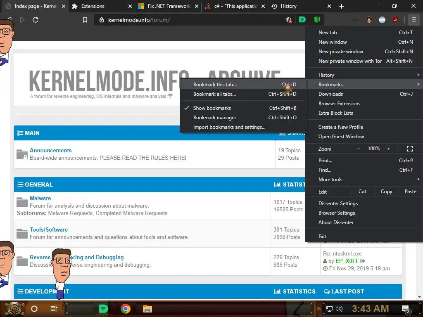Image resolution: width=423 pixels, height=317 pixels.
Task: Open the EP_X0FF user profile link
Action: pos(347,261)
